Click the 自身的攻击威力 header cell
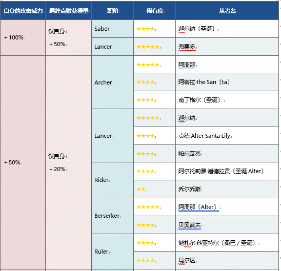The width and height of the screenshot is (281, 271). 23,11
